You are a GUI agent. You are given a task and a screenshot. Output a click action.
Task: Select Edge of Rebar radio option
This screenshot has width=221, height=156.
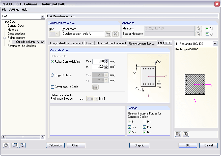pyautogui.click(x=52, y=75)
